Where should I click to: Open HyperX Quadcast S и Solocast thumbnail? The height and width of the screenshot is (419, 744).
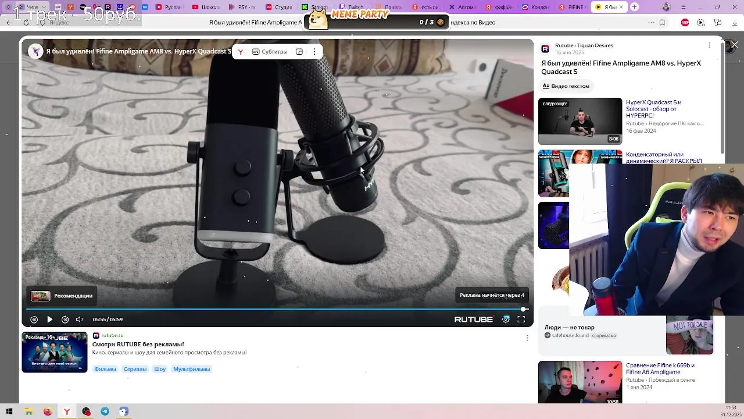[x=580, y=121]
